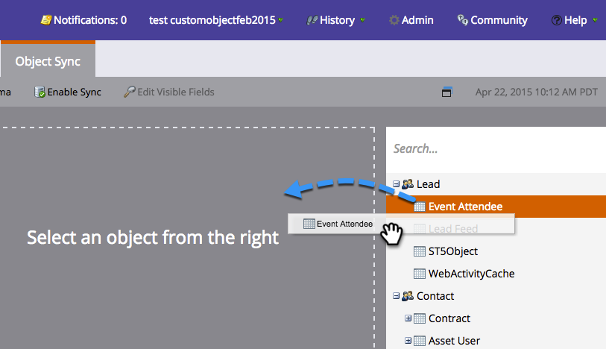Open the History dropdown arrow
Screen dimensions: 606x349
(362, 20)
